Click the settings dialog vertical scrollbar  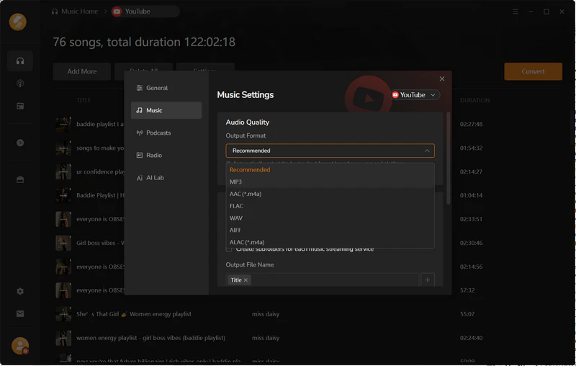coord(448,158)
